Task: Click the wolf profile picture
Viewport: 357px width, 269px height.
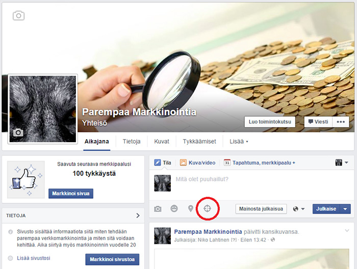Action: click(42, 109)
